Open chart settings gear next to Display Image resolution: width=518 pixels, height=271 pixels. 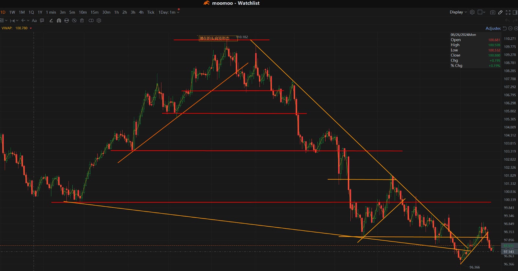pos(472,12)
